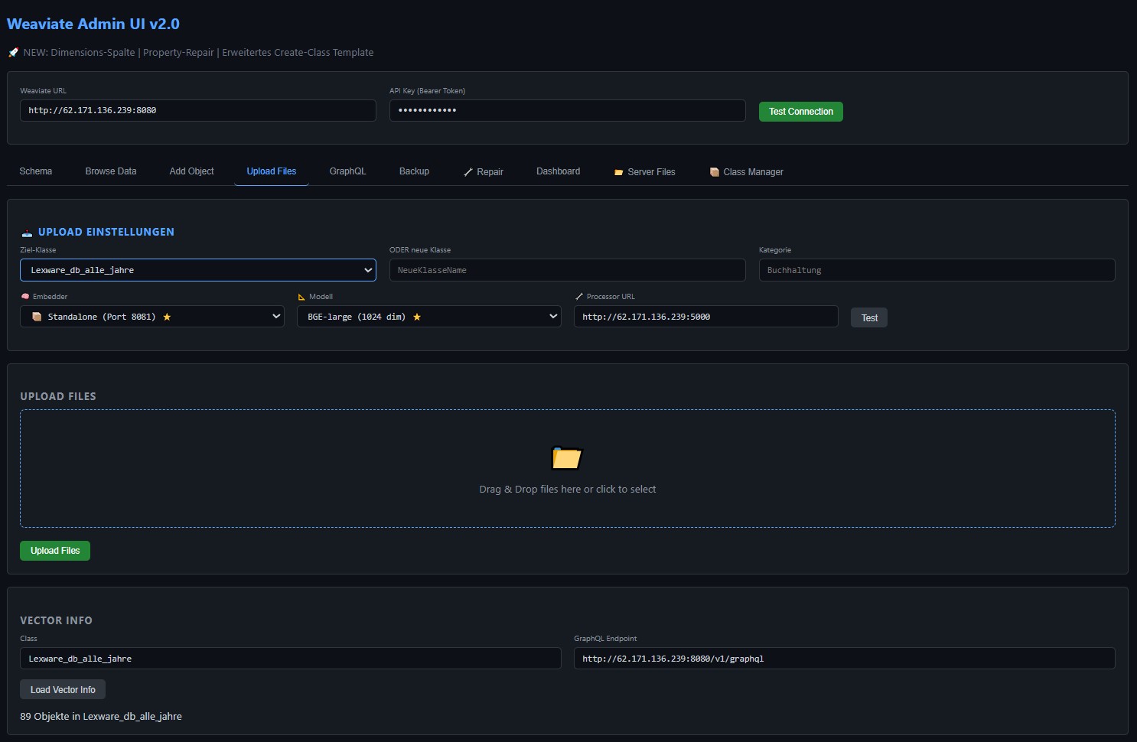This screenshot has width=1137, height=742.
Task: Switch to the Backup tab
Action: [x=414, y=171]
